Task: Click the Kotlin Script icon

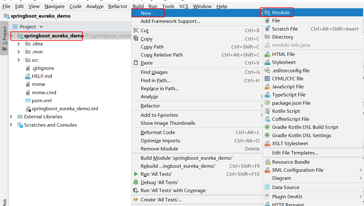Action: pyautogui.click(x=267, y=111)
